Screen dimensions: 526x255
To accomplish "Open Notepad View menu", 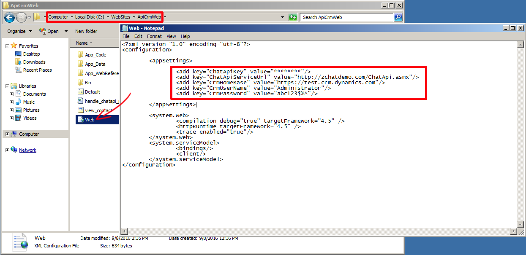I will 171,36.
